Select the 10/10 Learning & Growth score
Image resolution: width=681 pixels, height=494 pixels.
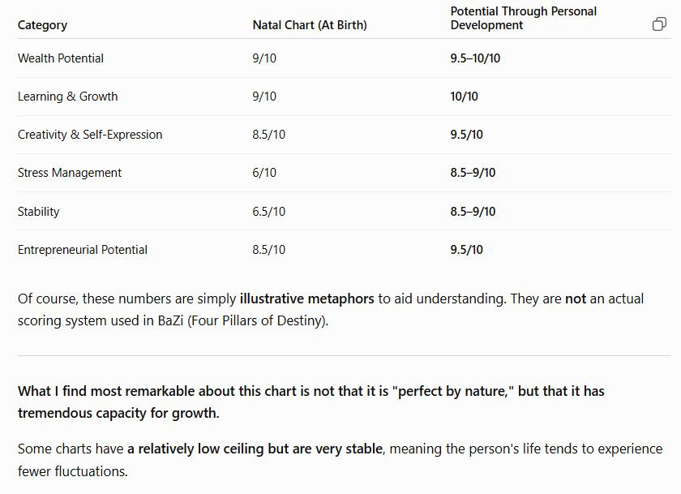coord(464,97)
